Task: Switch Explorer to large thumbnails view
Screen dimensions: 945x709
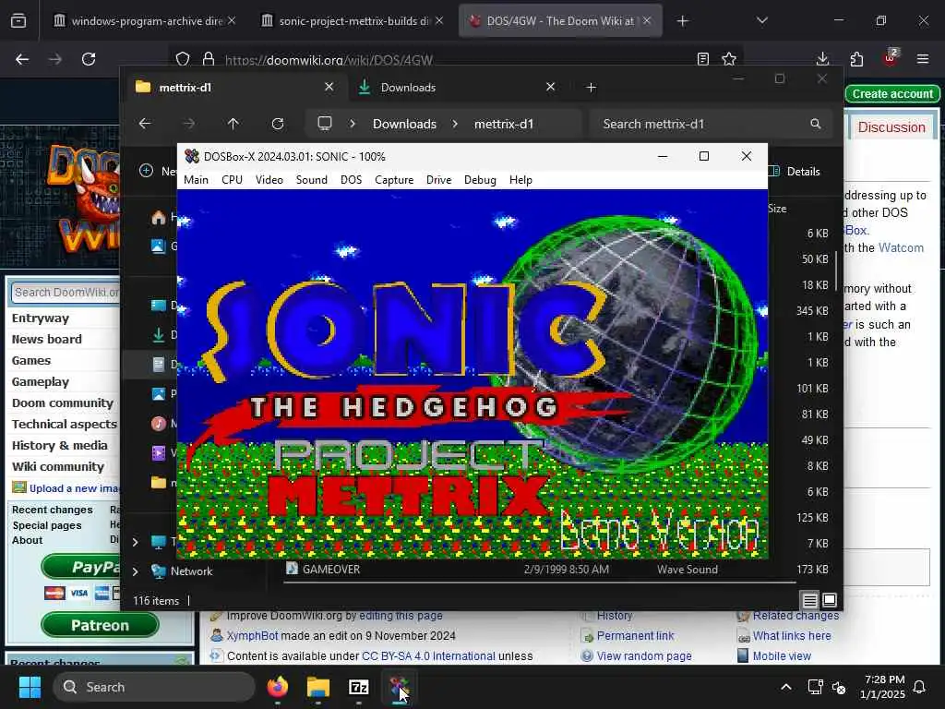Action: [830, 600]
